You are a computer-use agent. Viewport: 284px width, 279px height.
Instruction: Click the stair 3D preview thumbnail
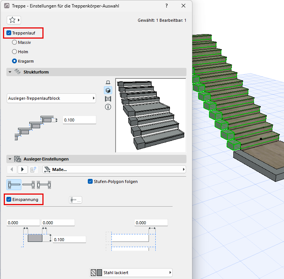pos(151,115)
